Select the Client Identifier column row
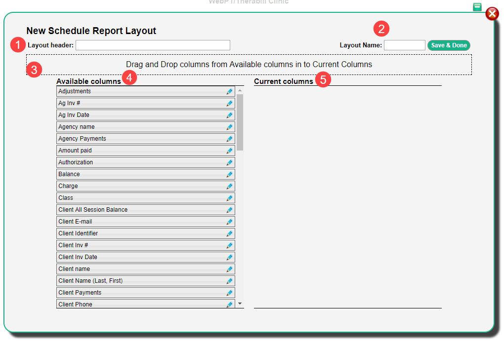The height and width of the screenshot is (341, 504). point(146,234)
